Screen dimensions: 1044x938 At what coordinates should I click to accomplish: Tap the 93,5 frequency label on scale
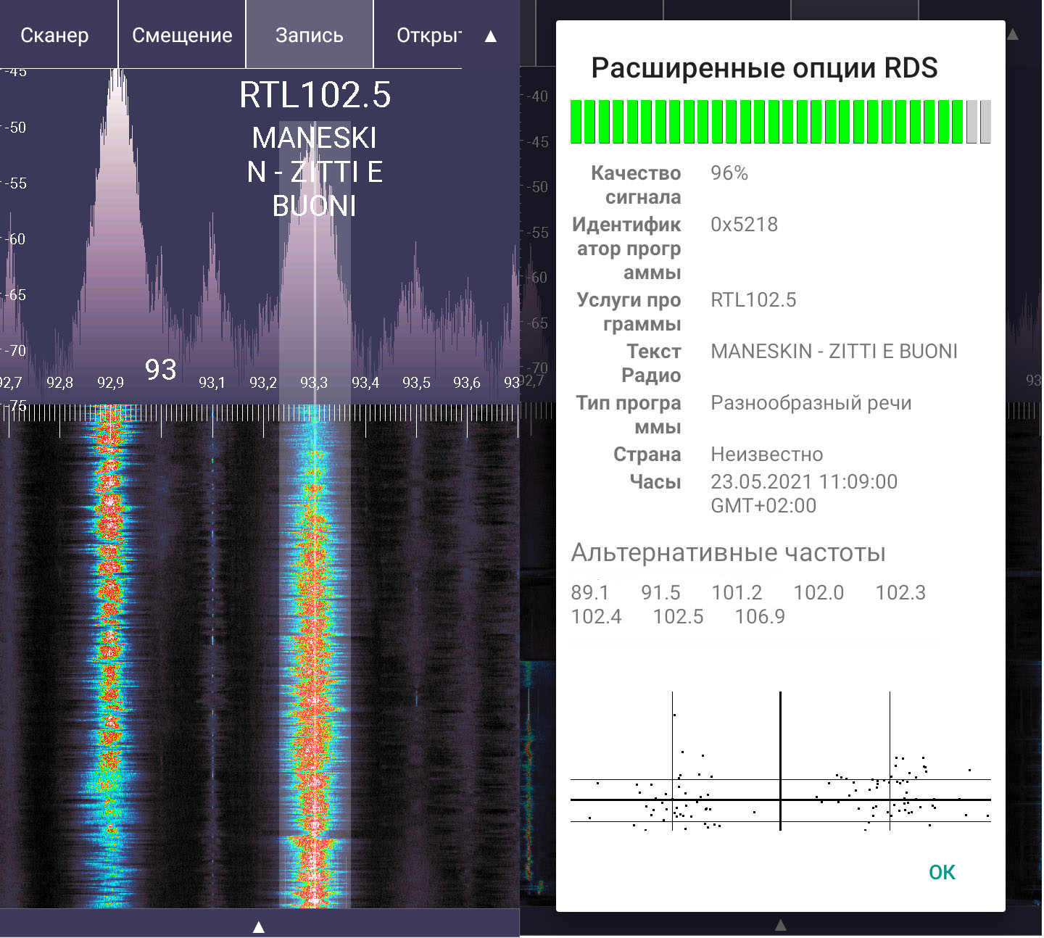coord(416,382)
